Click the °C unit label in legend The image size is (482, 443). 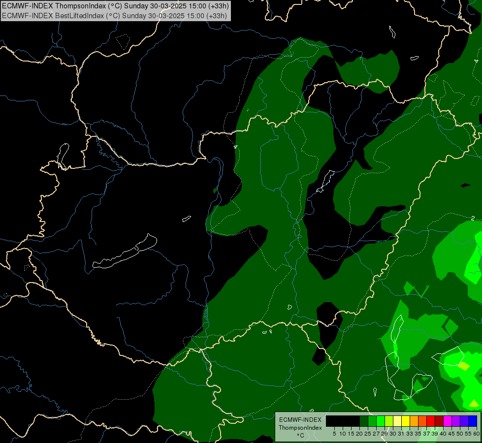click(300, 435)
